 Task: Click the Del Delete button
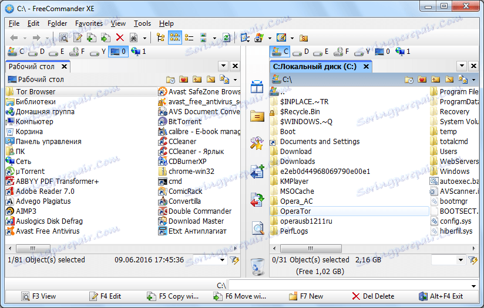click(x=373, y=296)
